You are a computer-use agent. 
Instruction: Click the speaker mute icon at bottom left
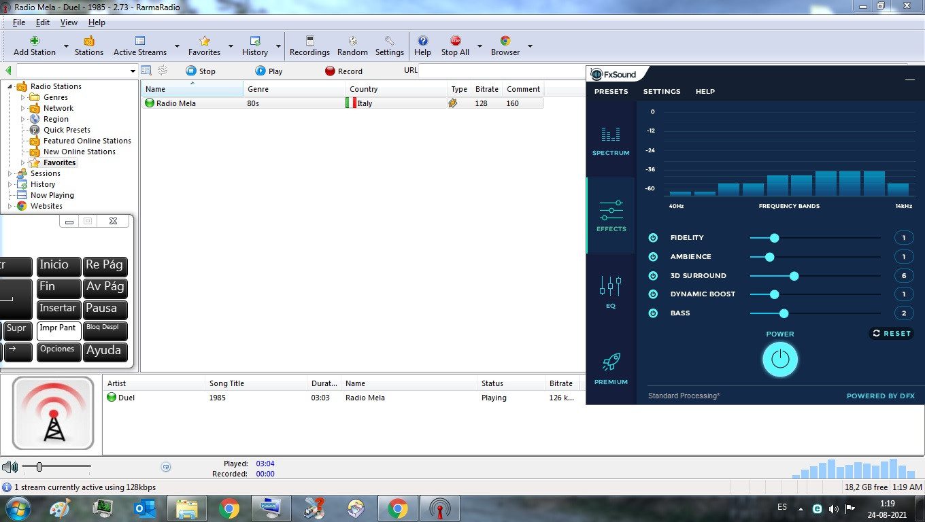pyautogui.click(x=10, y=467)
